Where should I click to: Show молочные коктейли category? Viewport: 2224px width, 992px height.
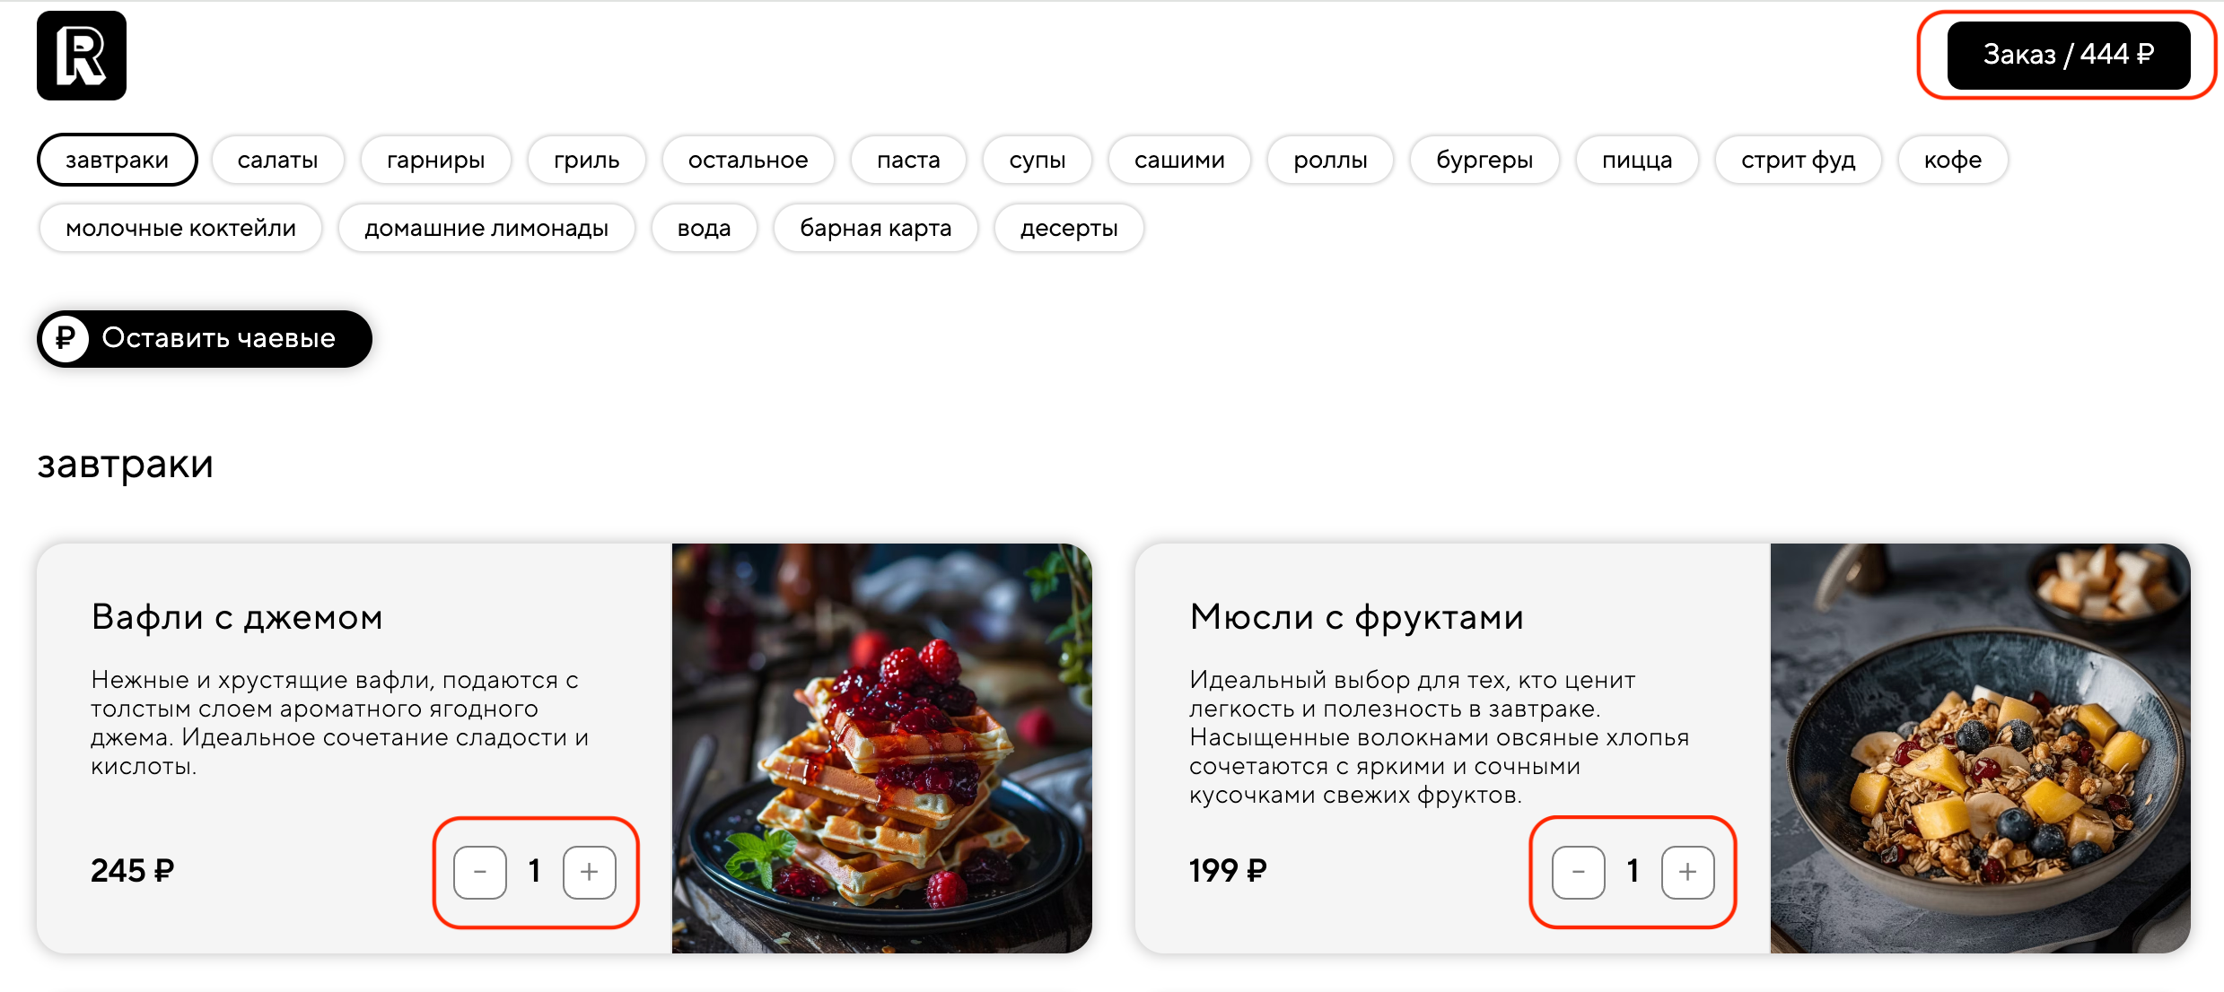(180, 228)
